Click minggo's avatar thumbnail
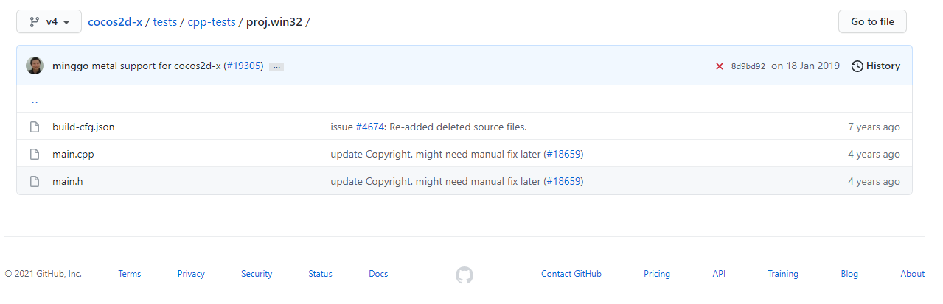This screenshot has height=304, width=943. [35, 66]
